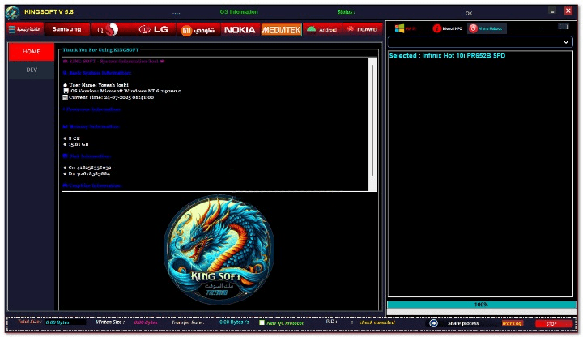
Task: Click the red STOP button
Action: [553, 323]
